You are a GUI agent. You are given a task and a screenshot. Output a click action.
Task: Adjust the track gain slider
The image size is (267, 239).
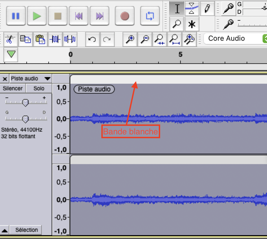click(26, 102)
